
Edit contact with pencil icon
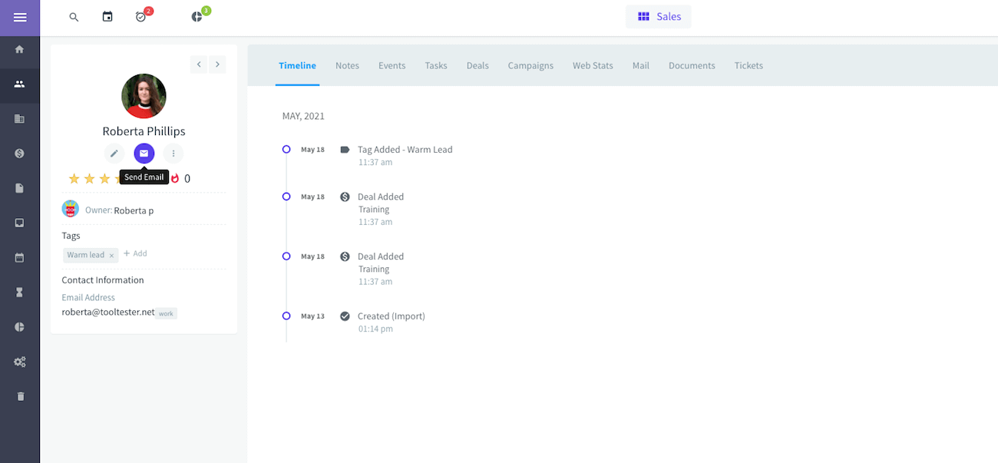pos(114,154)
